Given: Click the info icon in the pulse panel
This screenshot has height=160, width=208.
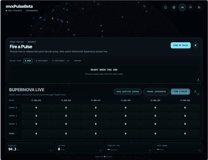Looking at the screenshot, I should 198,80.
